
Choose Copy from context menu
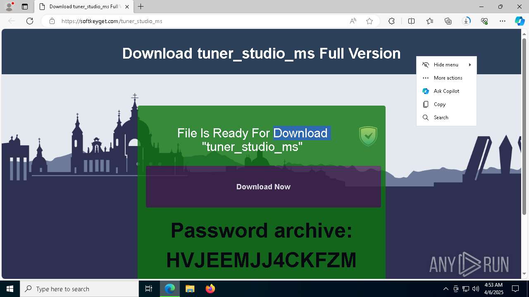point(446,104)
